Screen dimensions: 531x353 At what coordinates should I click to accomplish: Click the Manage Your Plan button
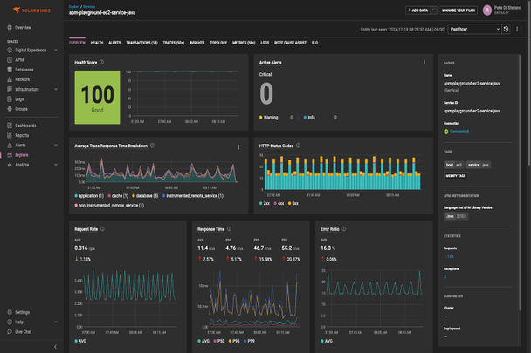[x=459, y=10]
